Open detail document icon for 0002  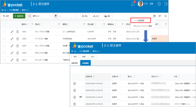[x=17, y=32]
